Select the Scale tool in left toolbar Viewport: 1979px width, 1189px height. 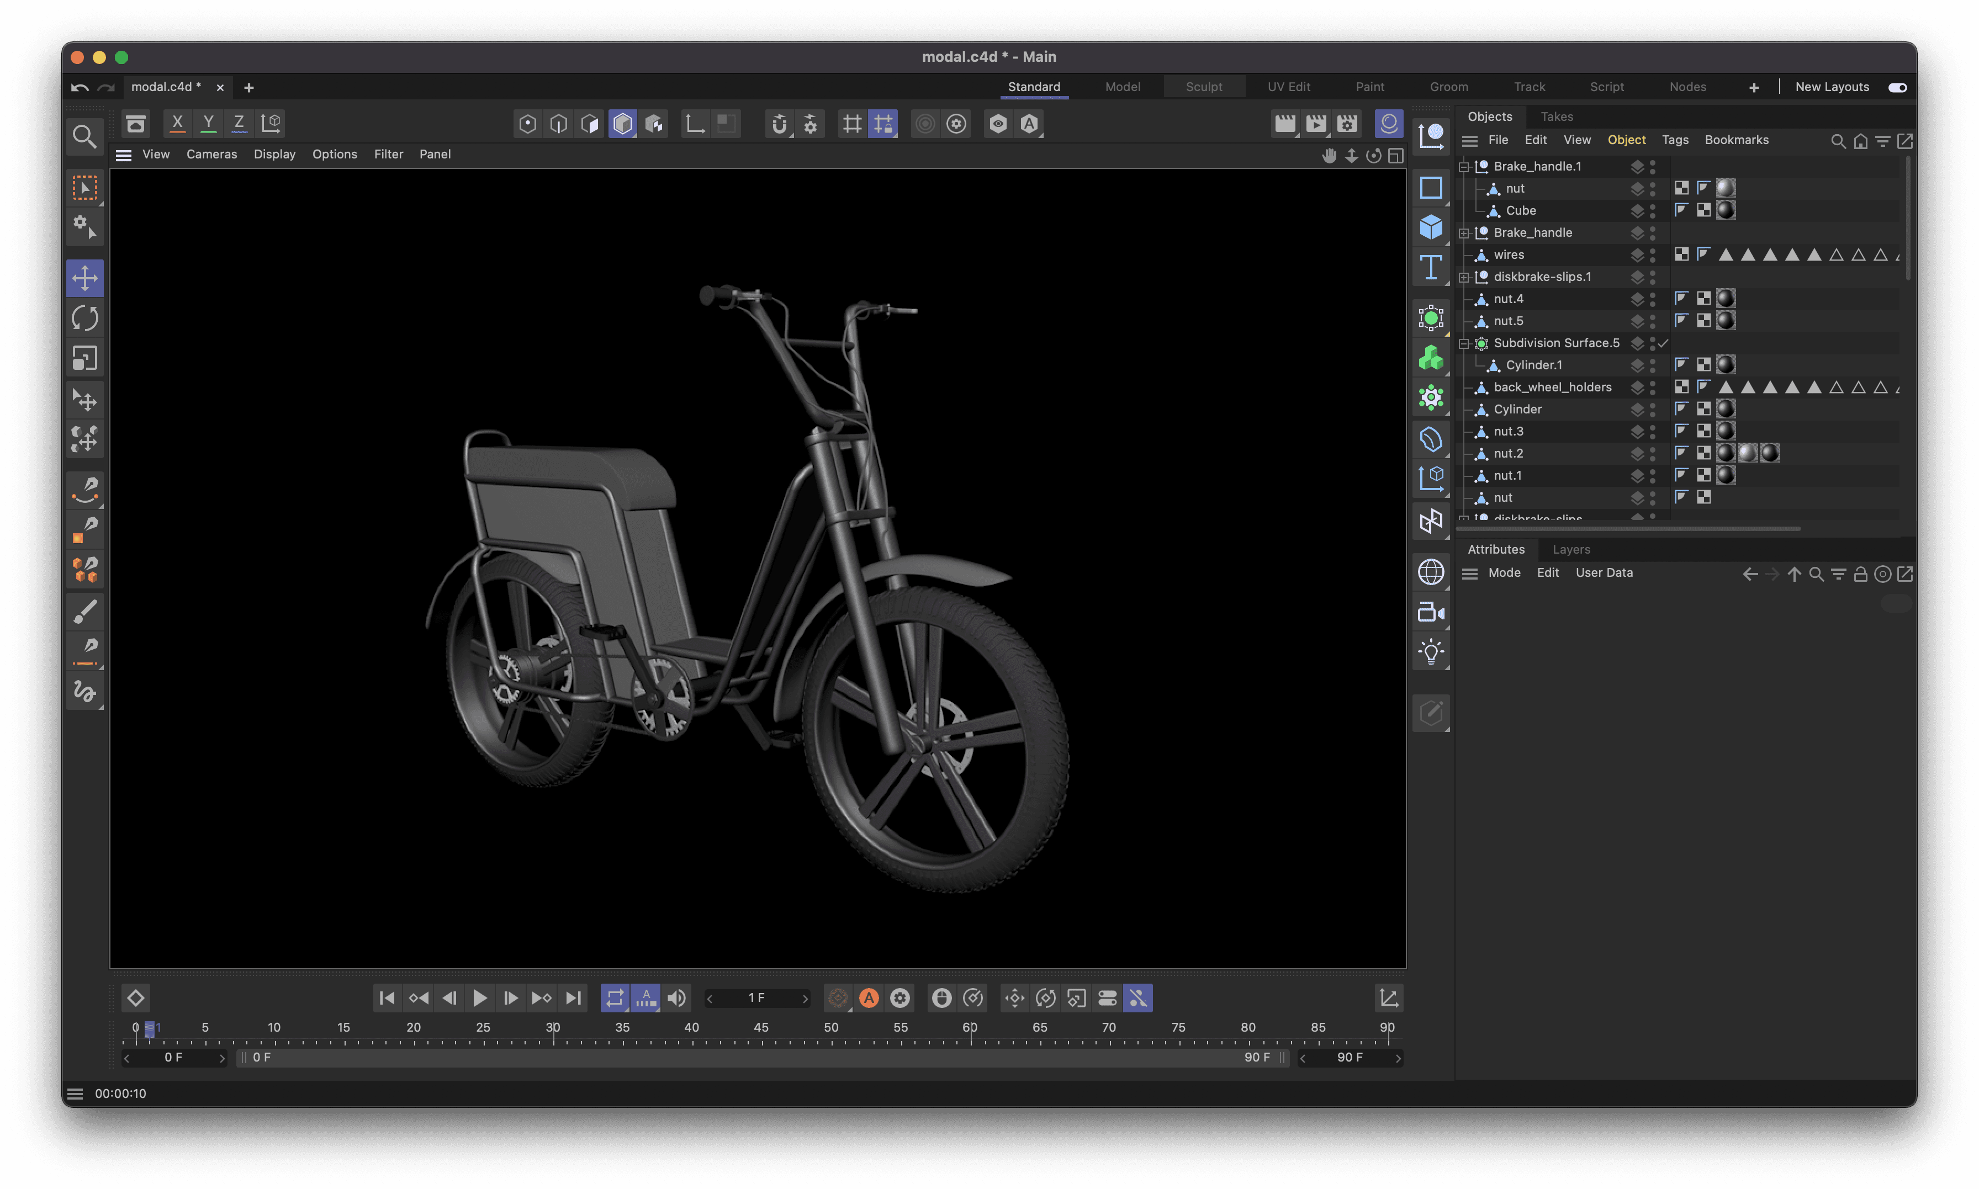coord(85,358)
